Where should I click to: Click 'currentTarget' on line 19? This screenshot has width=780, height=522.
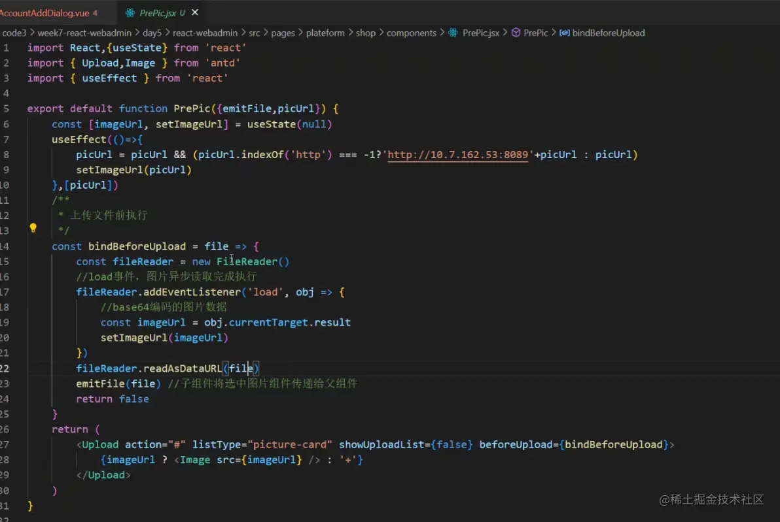[x=268, y=322]
